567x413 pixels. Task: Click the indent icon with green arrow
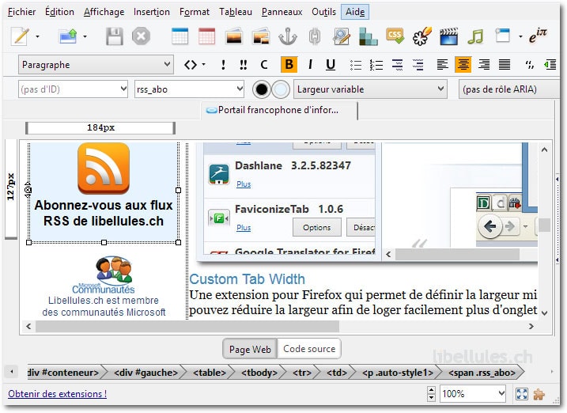pos(550,65)
